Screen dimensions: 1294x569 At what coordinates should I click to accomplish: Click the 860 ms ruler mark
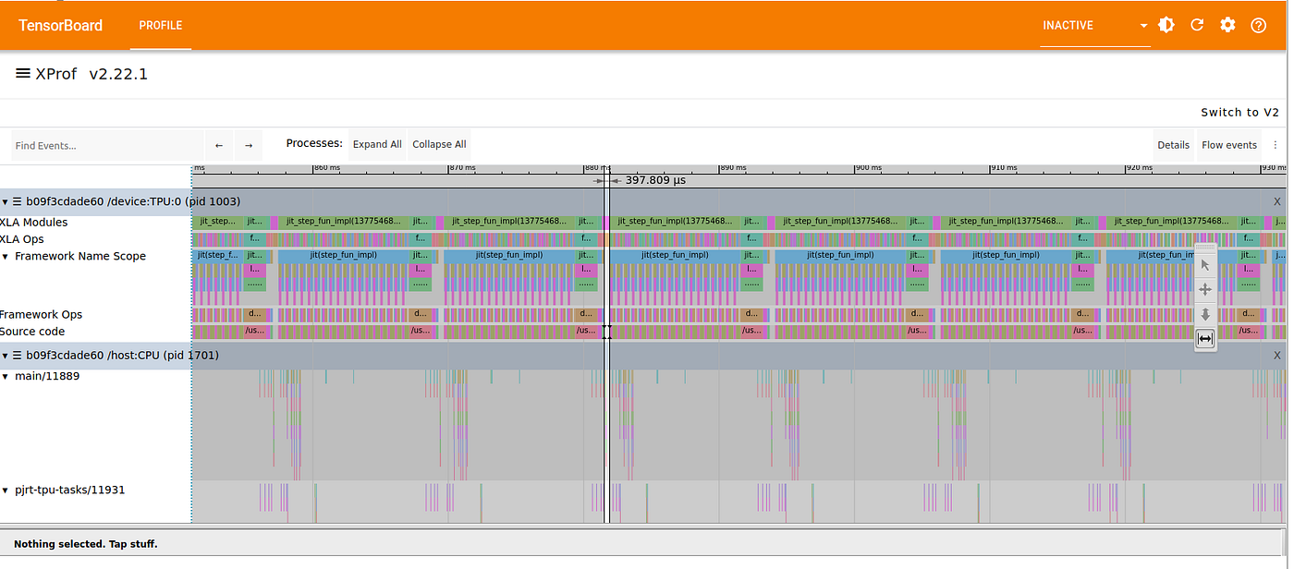coord(326,168)
